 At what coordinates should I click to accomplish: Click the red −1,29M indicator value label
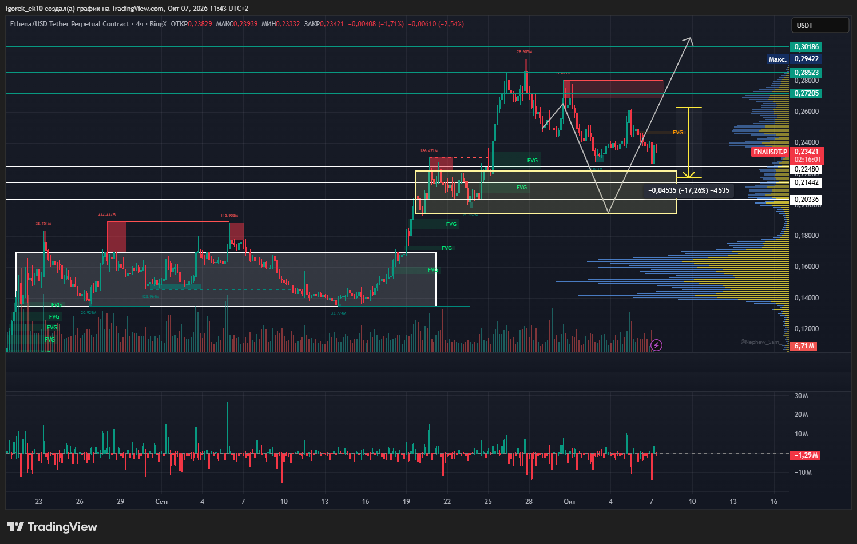806,455
